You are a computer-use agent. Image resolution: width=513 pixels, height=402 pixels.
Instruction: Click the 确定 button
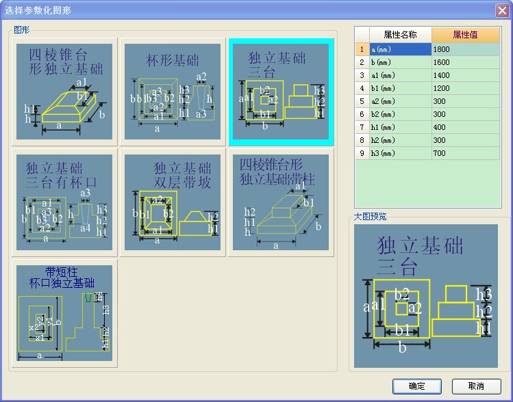417,386
